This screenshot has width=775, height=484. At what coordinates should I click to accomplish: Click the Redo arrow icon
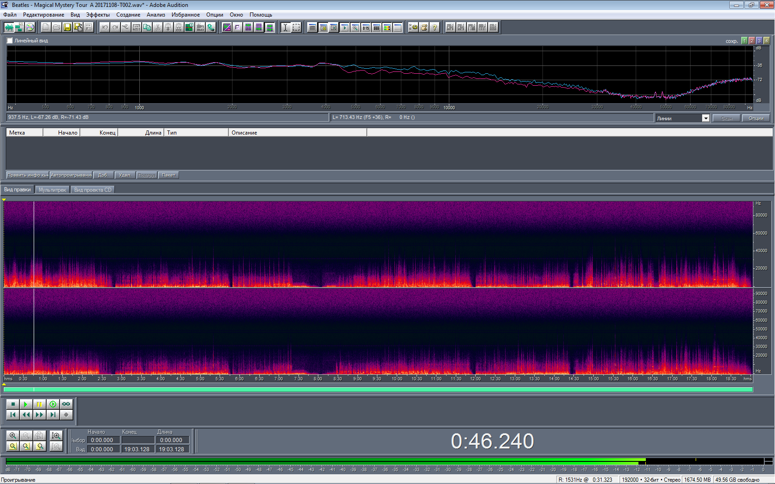coord(115,27)
